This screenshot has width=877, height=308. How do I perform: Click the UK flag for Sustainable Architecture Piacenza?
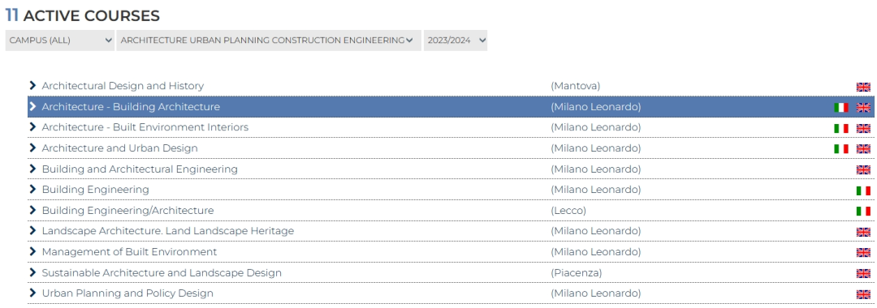click(863, 273)
